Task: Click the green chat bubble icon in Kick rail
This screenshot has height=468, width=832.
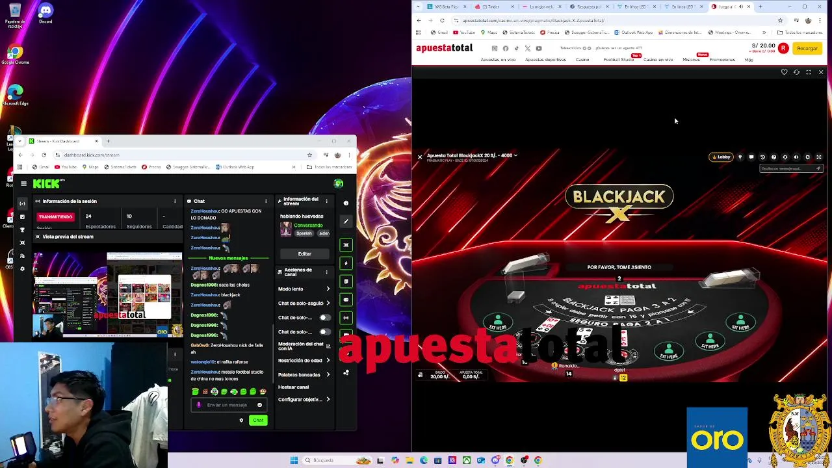Action: click(346, 300)
